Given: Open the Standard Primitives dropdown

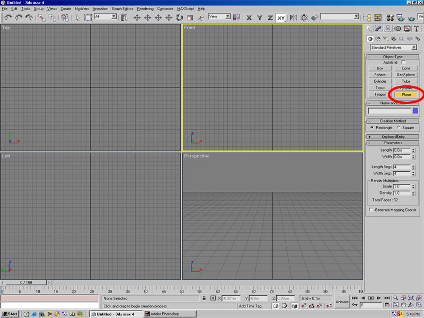Looking at the screenshot, I should click(393, 48).
